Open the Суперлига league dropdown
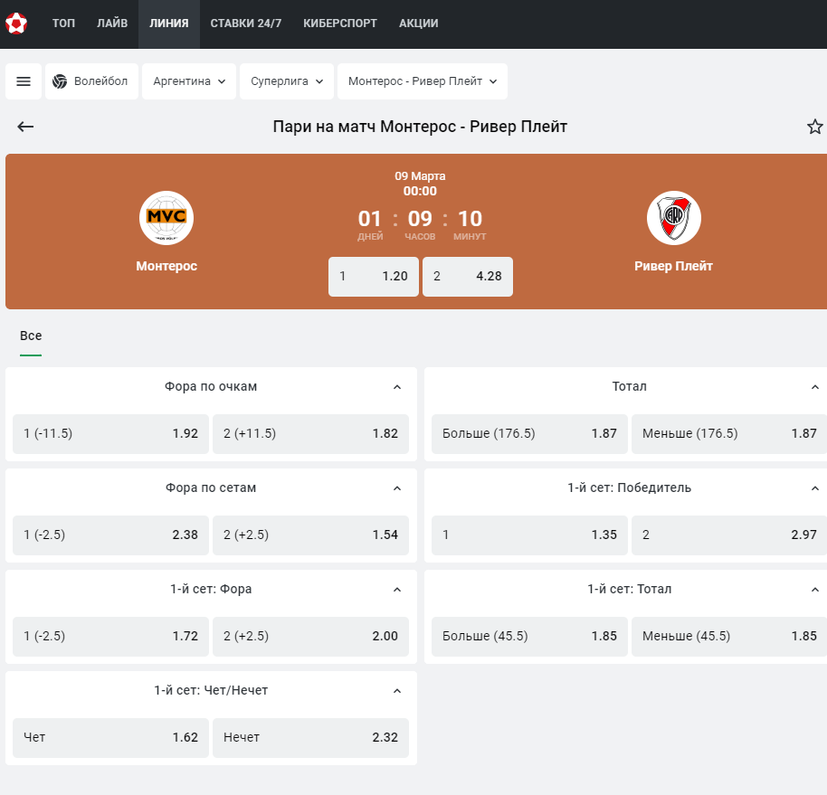This screenshot has height=795, width=827. [287, 81]
